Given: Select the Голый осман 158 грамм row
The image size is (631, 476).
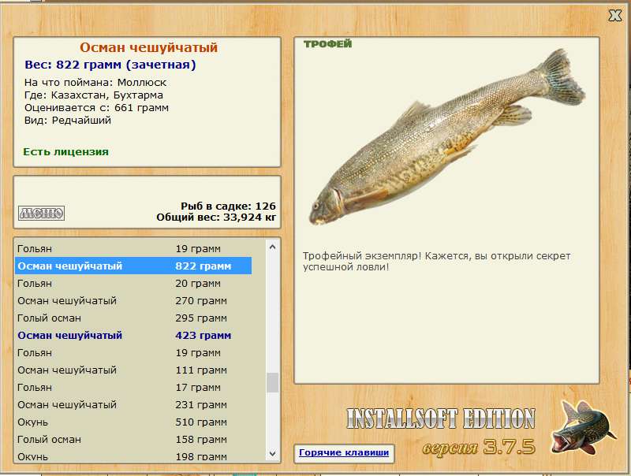Looking at the screenshot, I should coord(133,440).
